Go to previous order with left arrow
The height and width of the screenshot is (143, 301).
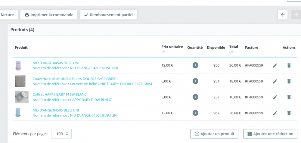pos(283,15)
